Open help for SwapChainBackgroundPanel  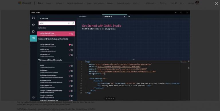click(x=72, y=91)
